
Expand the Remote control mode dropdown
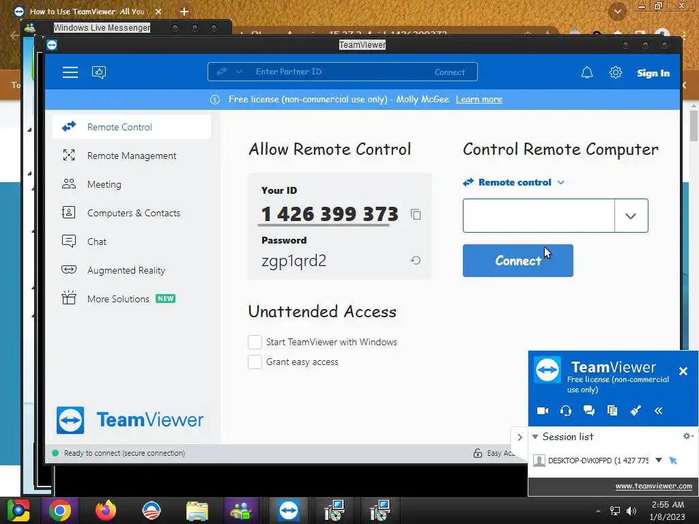[561, 182]
